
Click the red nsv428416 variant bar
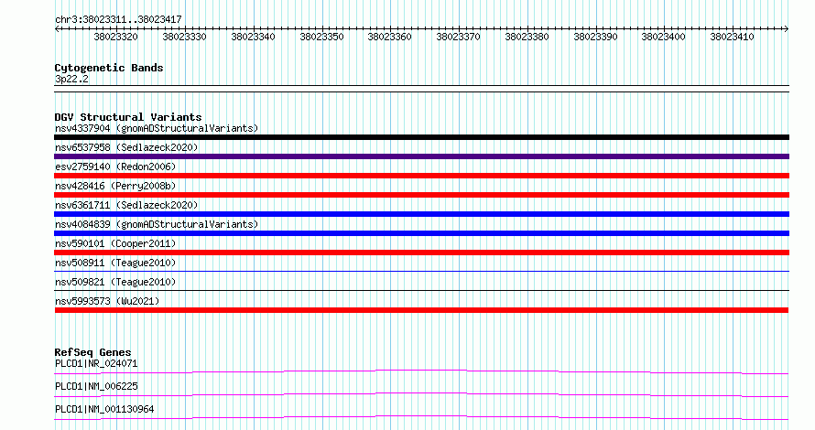click(x=421, y=195)
